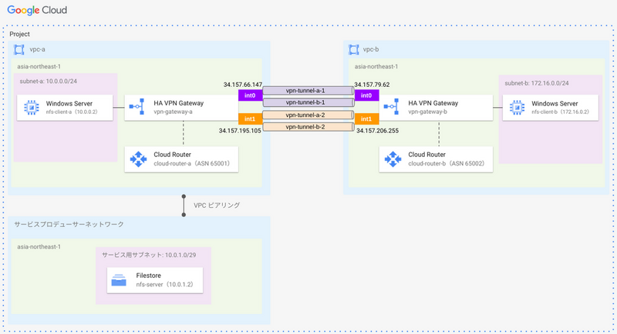Click the Filestore nfs-server (10.0.1.2) label
This screenshot has width=617, height=334.
point(164,280)
